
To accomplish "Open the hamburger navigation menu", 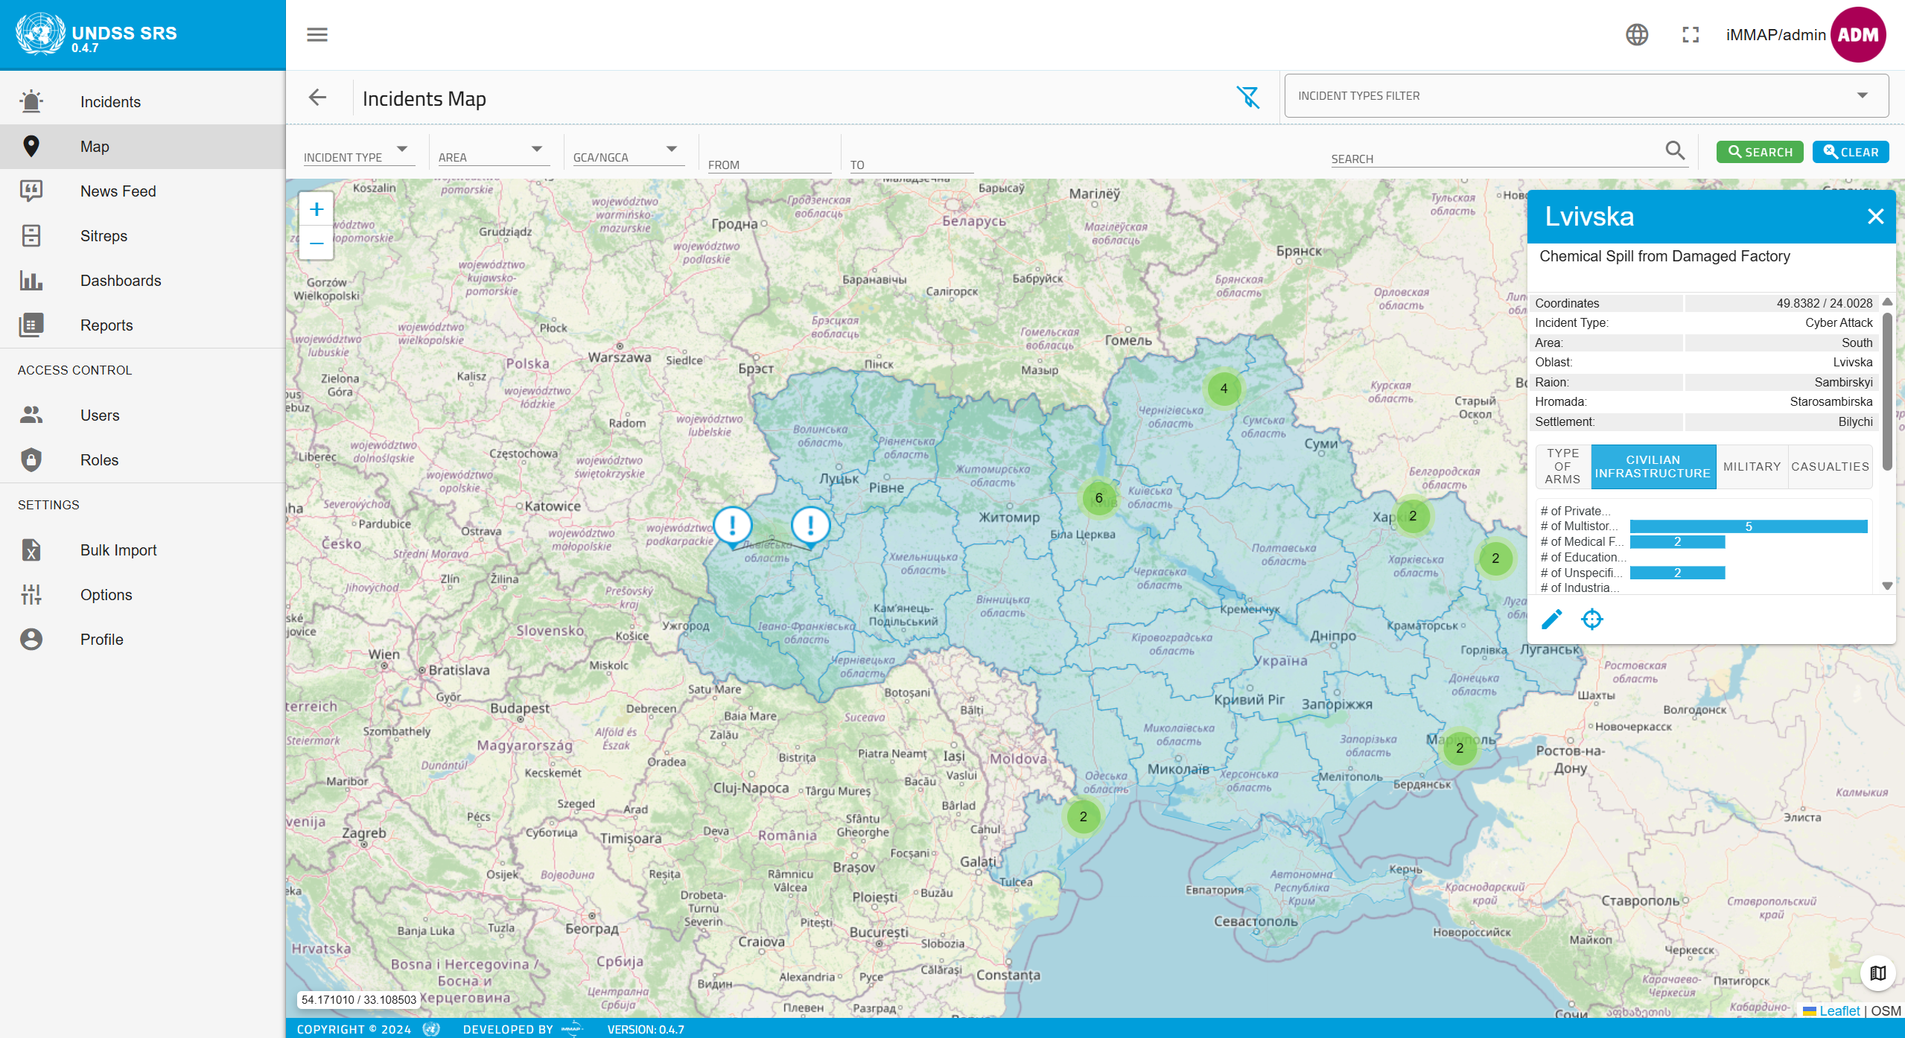I will 317,34.
